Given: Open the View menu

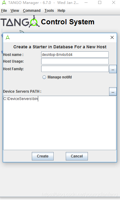Looking at the screenshot, I should click(15, 11).
